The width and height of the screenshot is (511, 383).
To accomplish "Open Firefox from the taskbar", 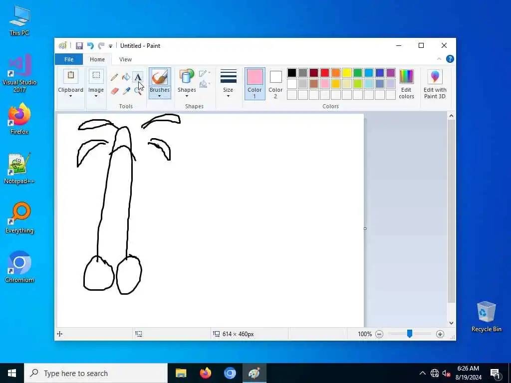I will coord(205,373).
